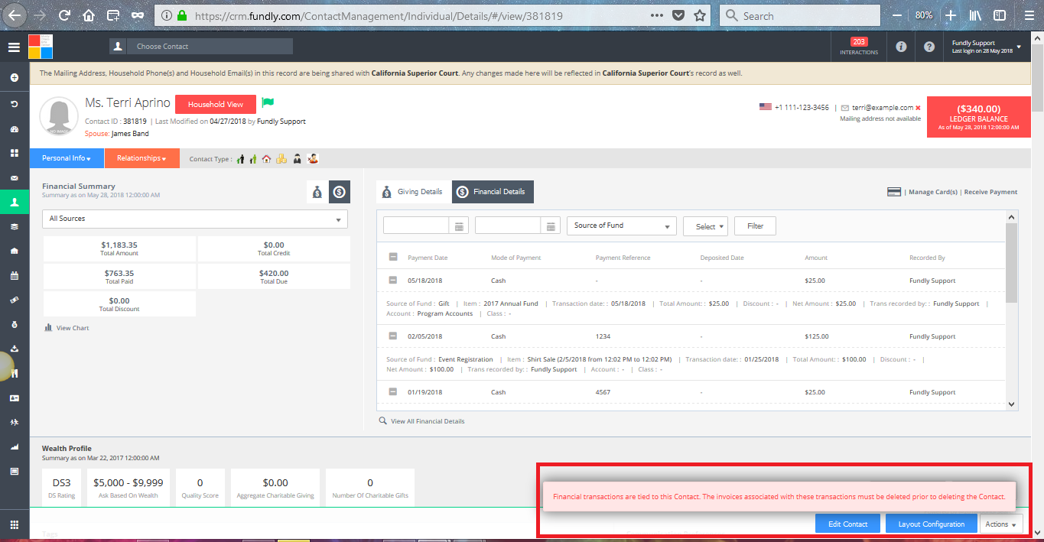Image resolution: width=1044 pixels, height=542 pixels.
Task: Select the highlighted contacts person sidebar icon
Action: 15,202
